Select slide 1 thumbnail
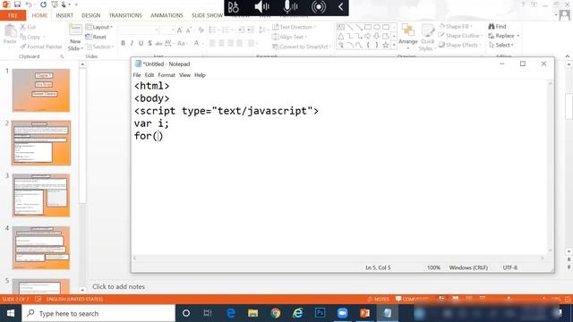Screen dimensions: 573x322 click(41, 90)
